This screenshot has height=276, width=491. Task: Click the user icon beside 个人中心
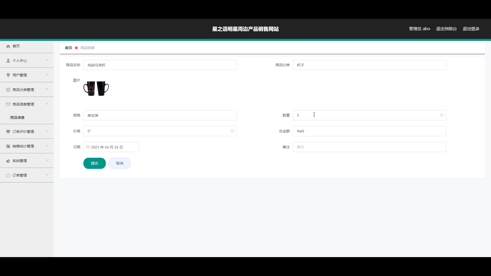pos(8,61)
